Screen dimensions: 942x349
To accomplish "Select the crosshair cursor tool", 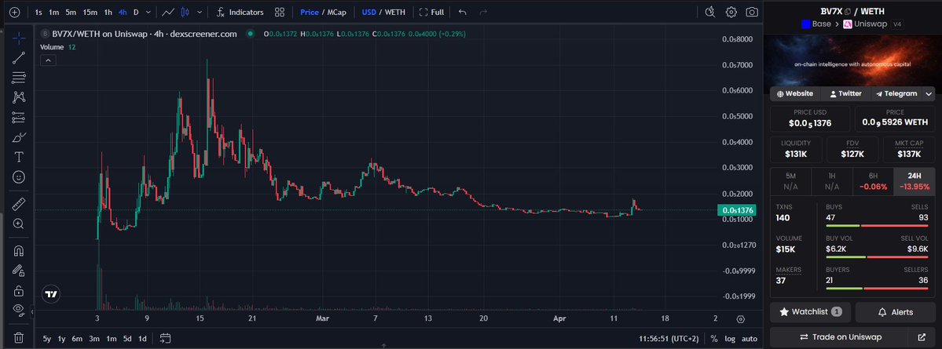I will [x=19, y=38].
